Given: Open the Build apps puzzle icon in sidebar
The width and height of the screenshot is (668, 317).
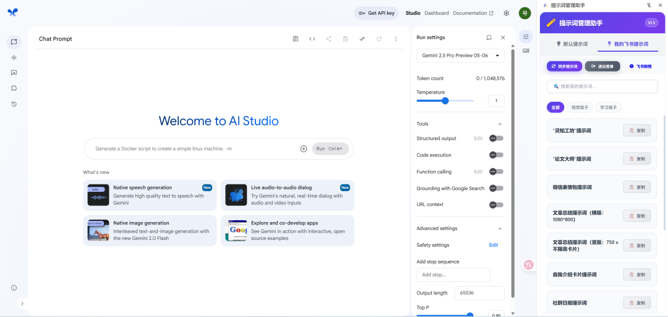Looking at the screenshot, I should 14,88.
